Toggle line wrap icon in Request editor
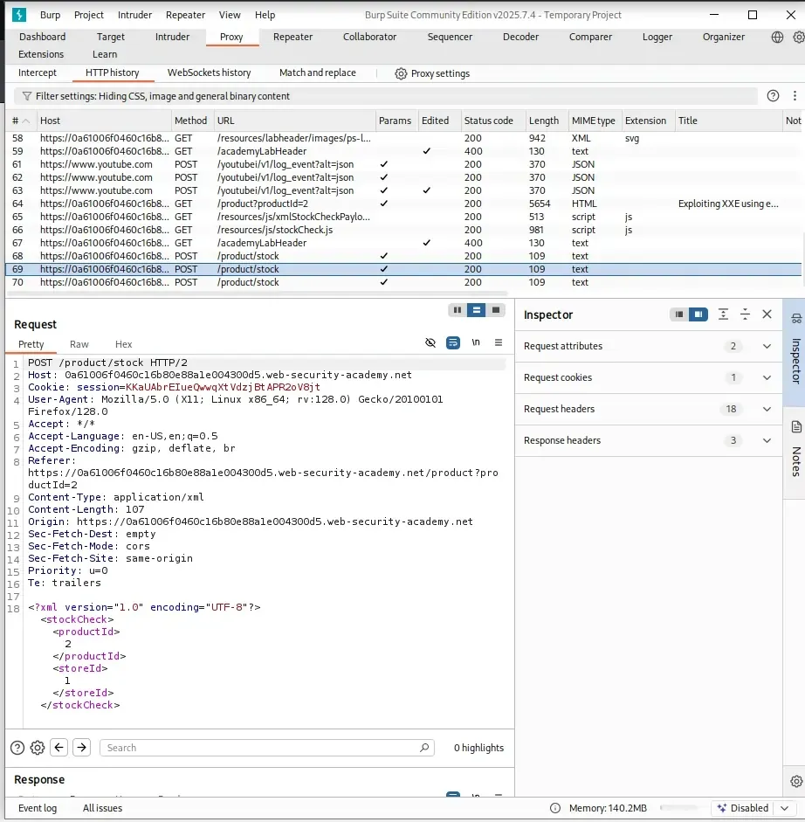Image resolution: width=805 pixels, height=822 pixels. 453,343
